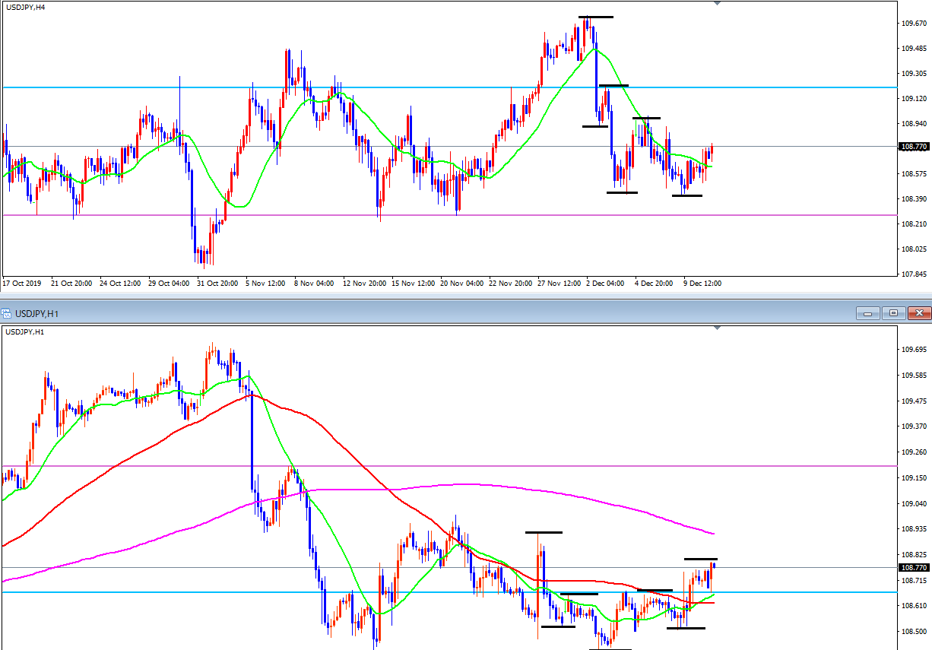Click the 109.260 price level on H1 scale
The height and width of the screenshot is (650, 932).
pos(913,452)
